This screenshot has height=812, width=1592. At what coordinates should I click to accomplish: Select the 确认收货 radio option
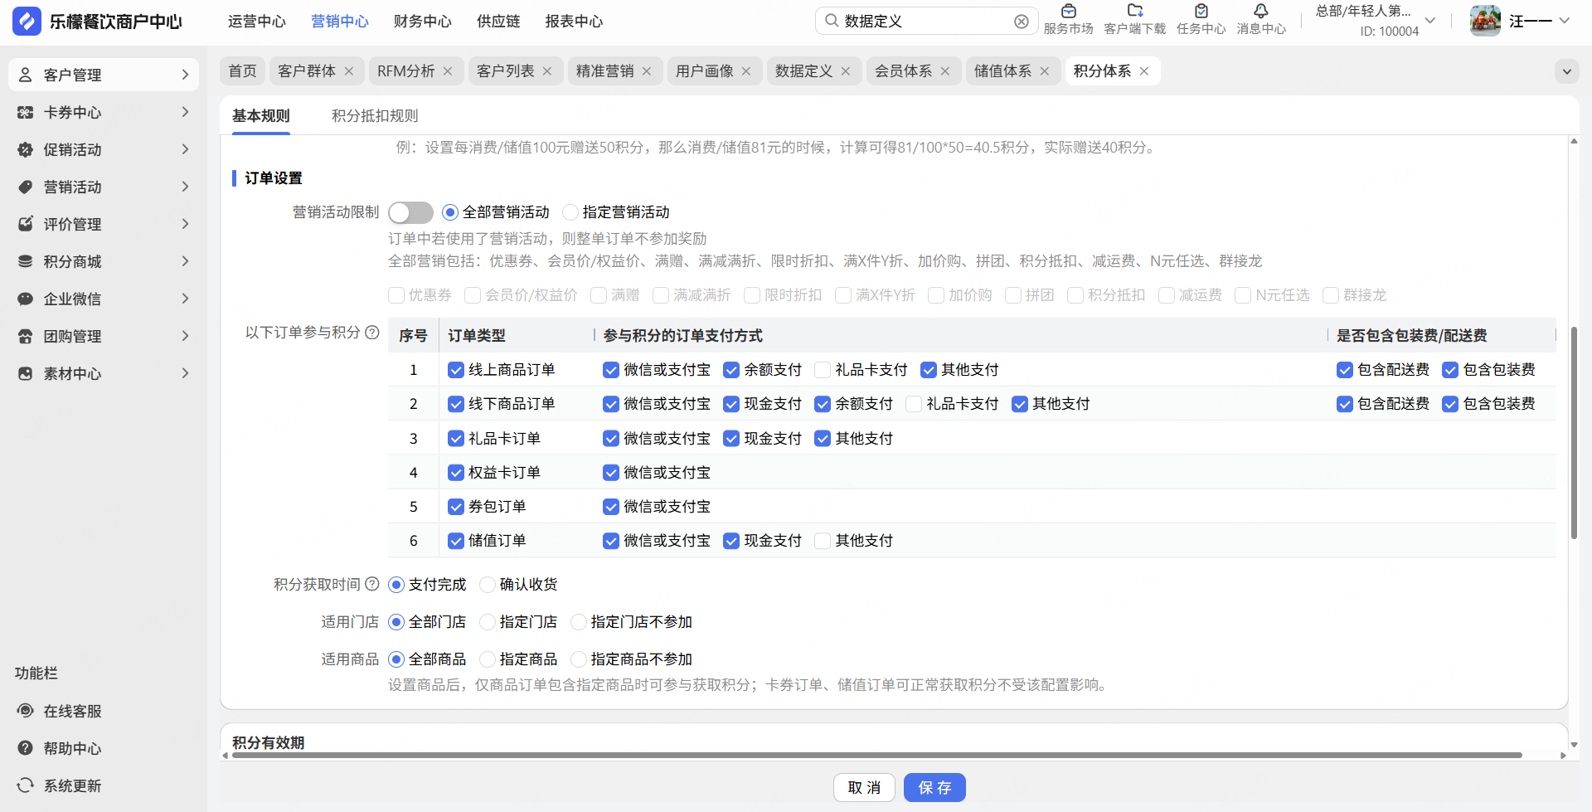(488, 585)
